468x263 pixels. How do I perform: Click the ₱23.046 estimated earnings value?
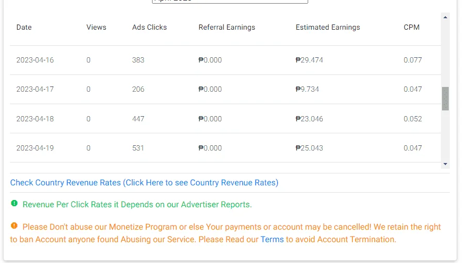point(309,119)
